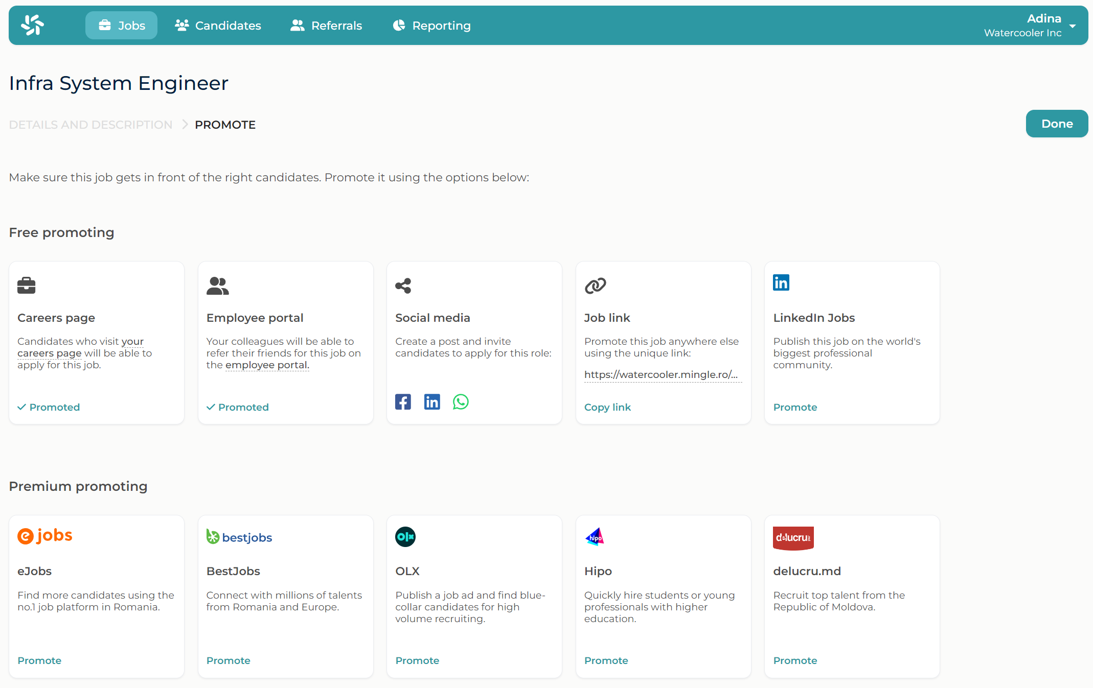Click the OLX card title
Image resolution: width=1093 pixels, height=688 pixels.
[x=407, y=571]
